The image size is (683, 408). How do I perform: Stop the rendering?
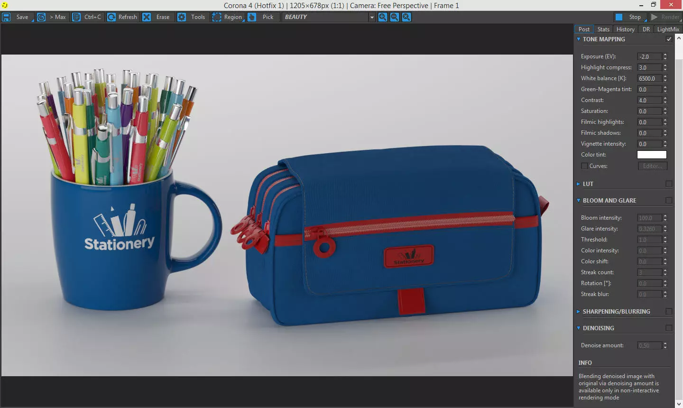(630, 17)
